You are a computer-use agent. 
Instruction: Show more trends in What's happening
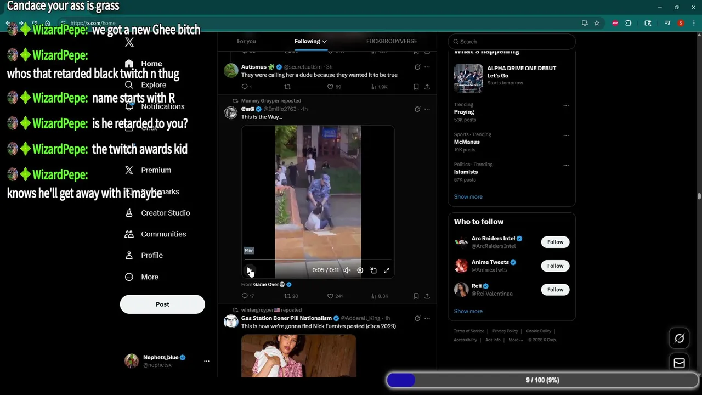(x=468, y=197)
